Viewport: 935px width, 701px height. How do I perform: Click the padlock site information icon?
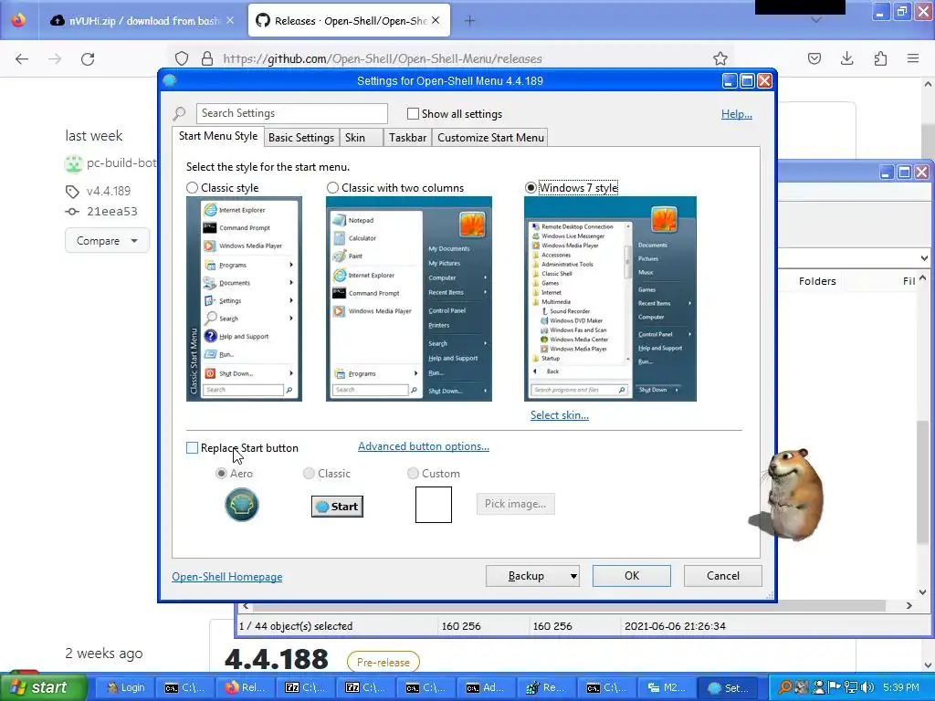207,58
